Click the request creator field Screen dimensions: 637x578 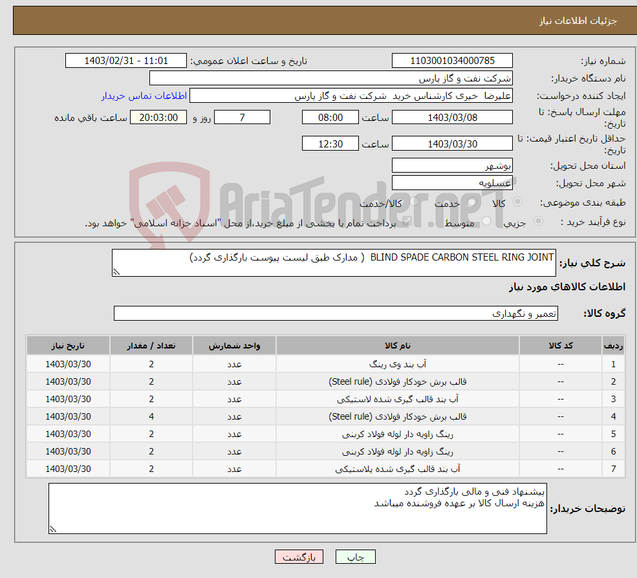coord(351,96)
